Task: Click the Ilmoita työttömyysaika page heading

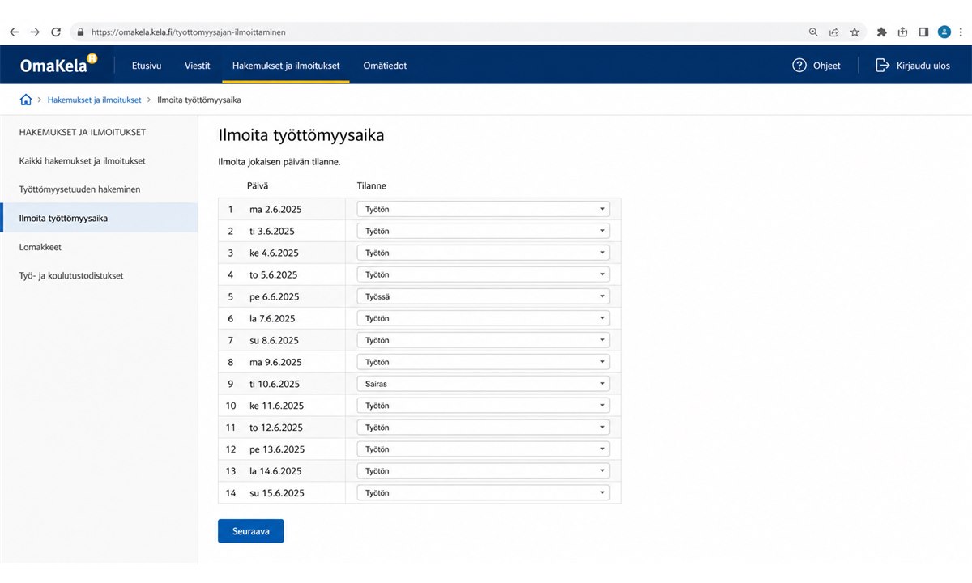Action: tap(301, 135)
